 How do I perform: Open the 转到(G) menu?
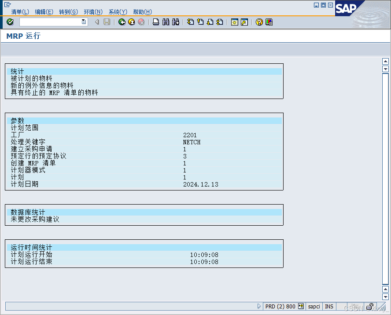coord(69,12)
